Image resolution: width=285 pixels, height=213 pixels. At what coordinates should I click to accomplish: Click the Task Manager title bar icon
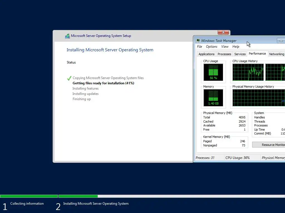[198, 40]
